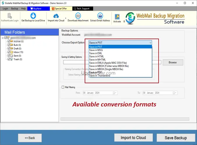Choose Save in MSG option
Image resolution: width=197 pixels, height=145 pixels.
tap(120, 50)
